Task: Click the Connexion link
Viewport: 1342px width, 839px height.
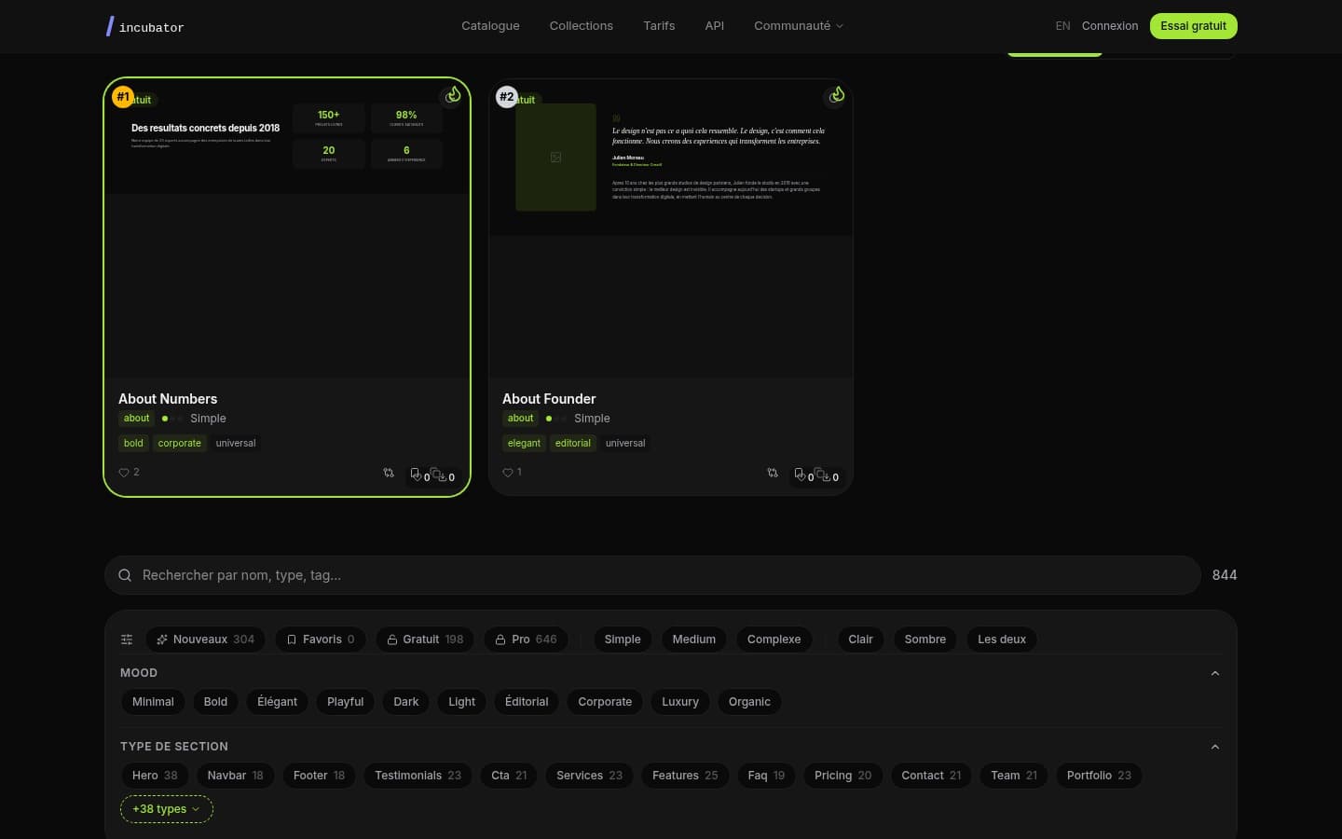Action: point(1109,26)
